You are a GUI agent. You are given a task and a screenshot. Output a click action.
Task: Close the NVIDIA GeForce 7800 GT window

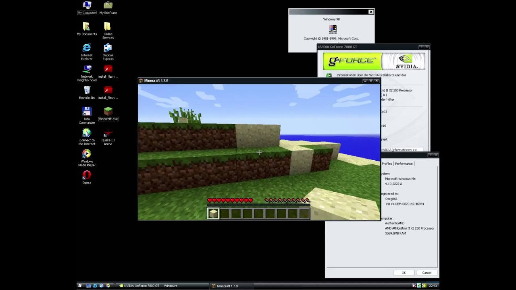point(427,47)
